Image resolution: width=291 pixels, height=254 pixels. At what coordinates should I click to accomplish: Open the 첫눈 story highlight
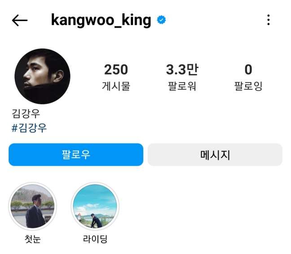click(33, 206)
